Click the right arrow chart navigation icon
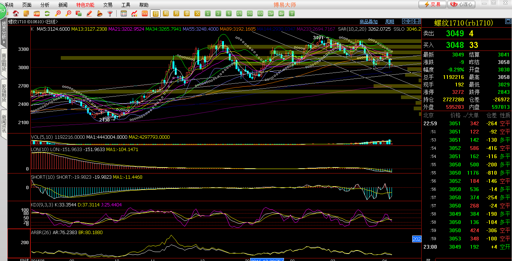 tap(411, 21)
